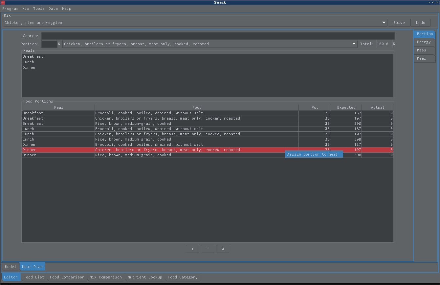This screenshot has height=285, width=440.
Task: Open the Nutrient Lookup tab
Action: (x=145, y=277)
